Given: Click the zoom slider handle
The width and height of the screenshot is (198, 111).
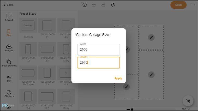Looking at the screenshot, I should pyautogui.click(x=132, y=109).
